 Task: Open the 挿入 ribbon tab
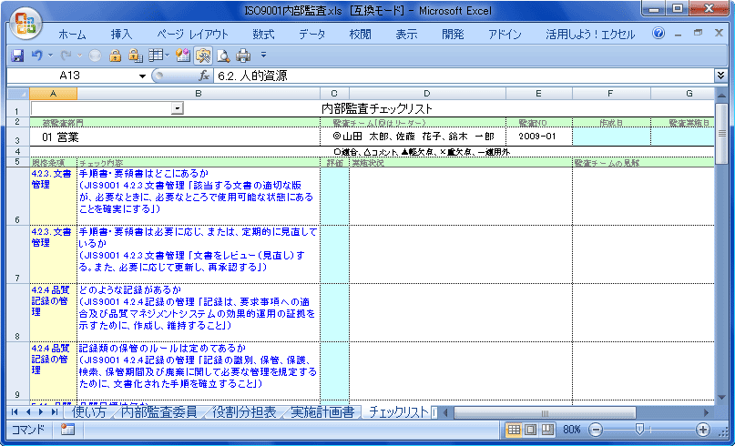(121, 35)
